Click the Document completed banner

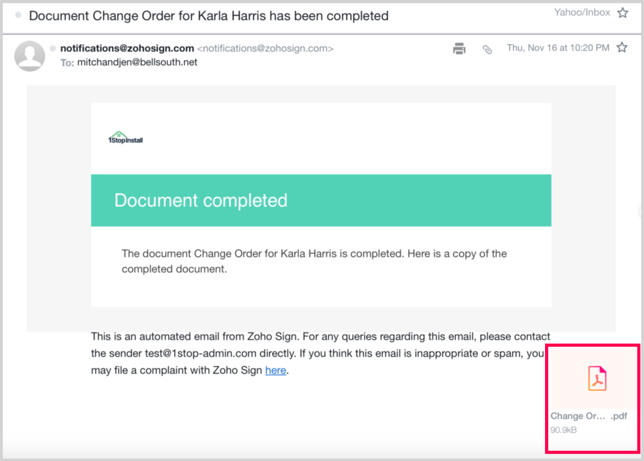(321, 200)
